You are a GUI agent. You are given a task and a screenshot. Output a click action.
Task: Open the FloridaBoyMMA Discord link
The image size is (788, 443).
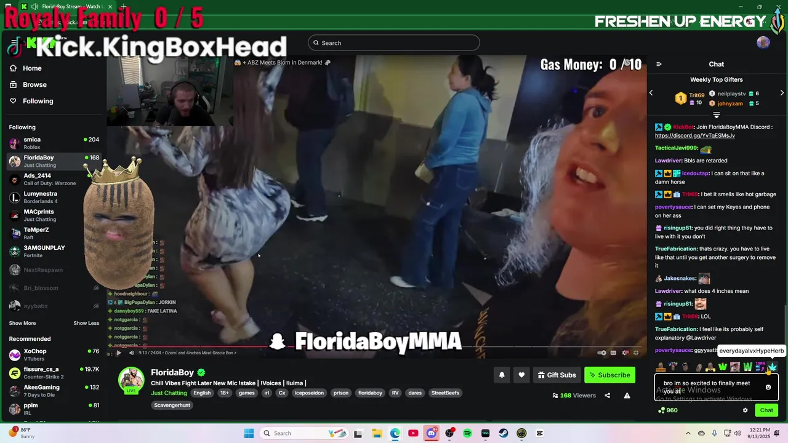click(694, 135)
